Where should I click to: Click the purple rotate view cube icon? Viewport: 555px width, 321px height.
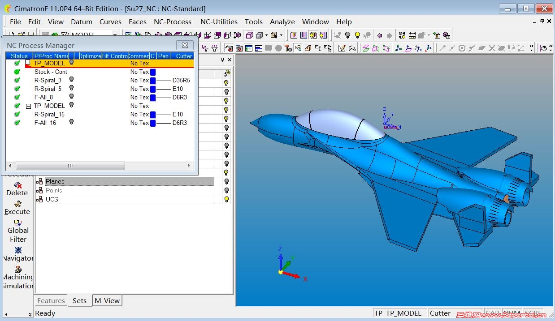[x=237, y=35]
